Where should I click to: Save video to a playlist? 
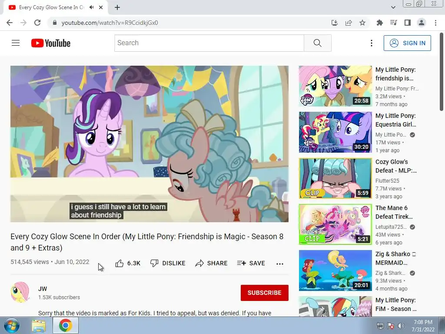251,263
